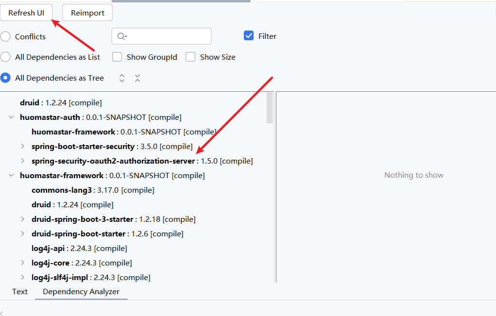
Task: Select spring-security-oauth2-authorization-server 1.5.0 row
Action: (x=142, y=161)
